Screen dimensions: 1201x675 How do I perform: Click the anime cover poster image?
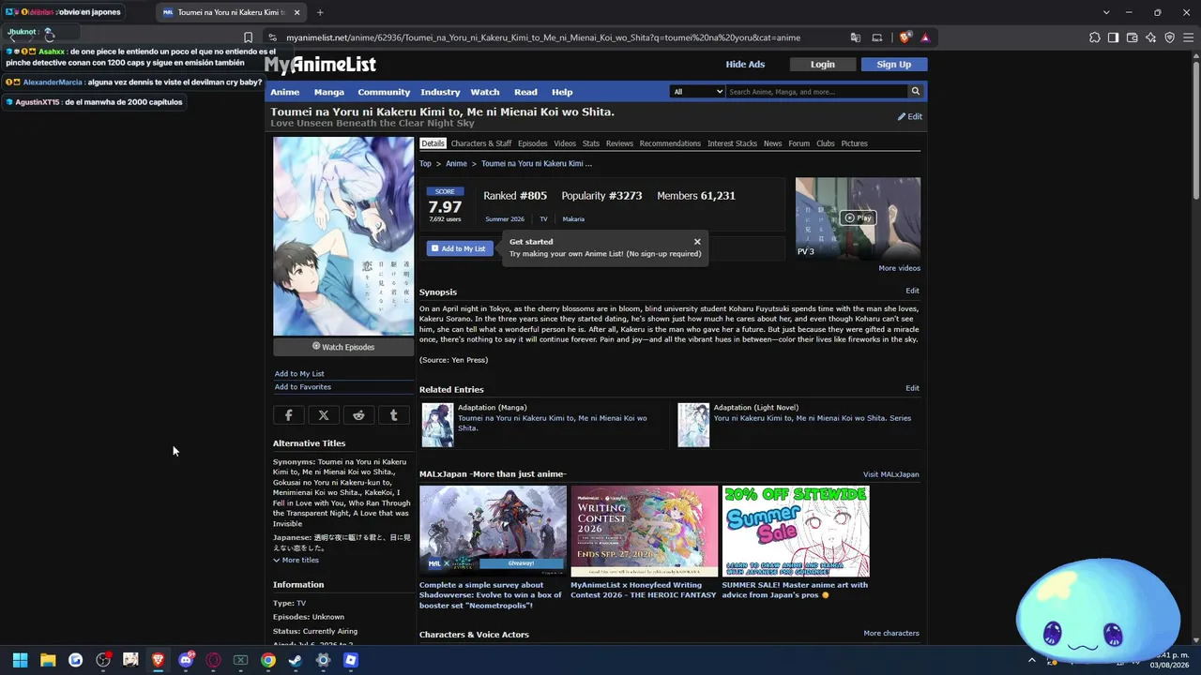coord(343,236)
